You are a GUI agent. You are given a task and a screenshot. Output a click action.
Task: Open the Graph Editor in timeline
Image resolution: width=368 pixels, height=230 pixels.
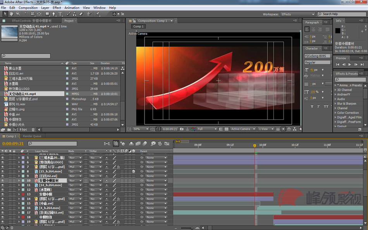click(166, 144)
